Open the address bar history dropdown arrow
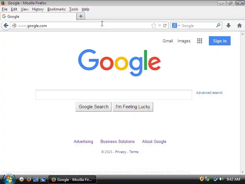The height and width of the screenshot is (184, 245). [160, 25]
